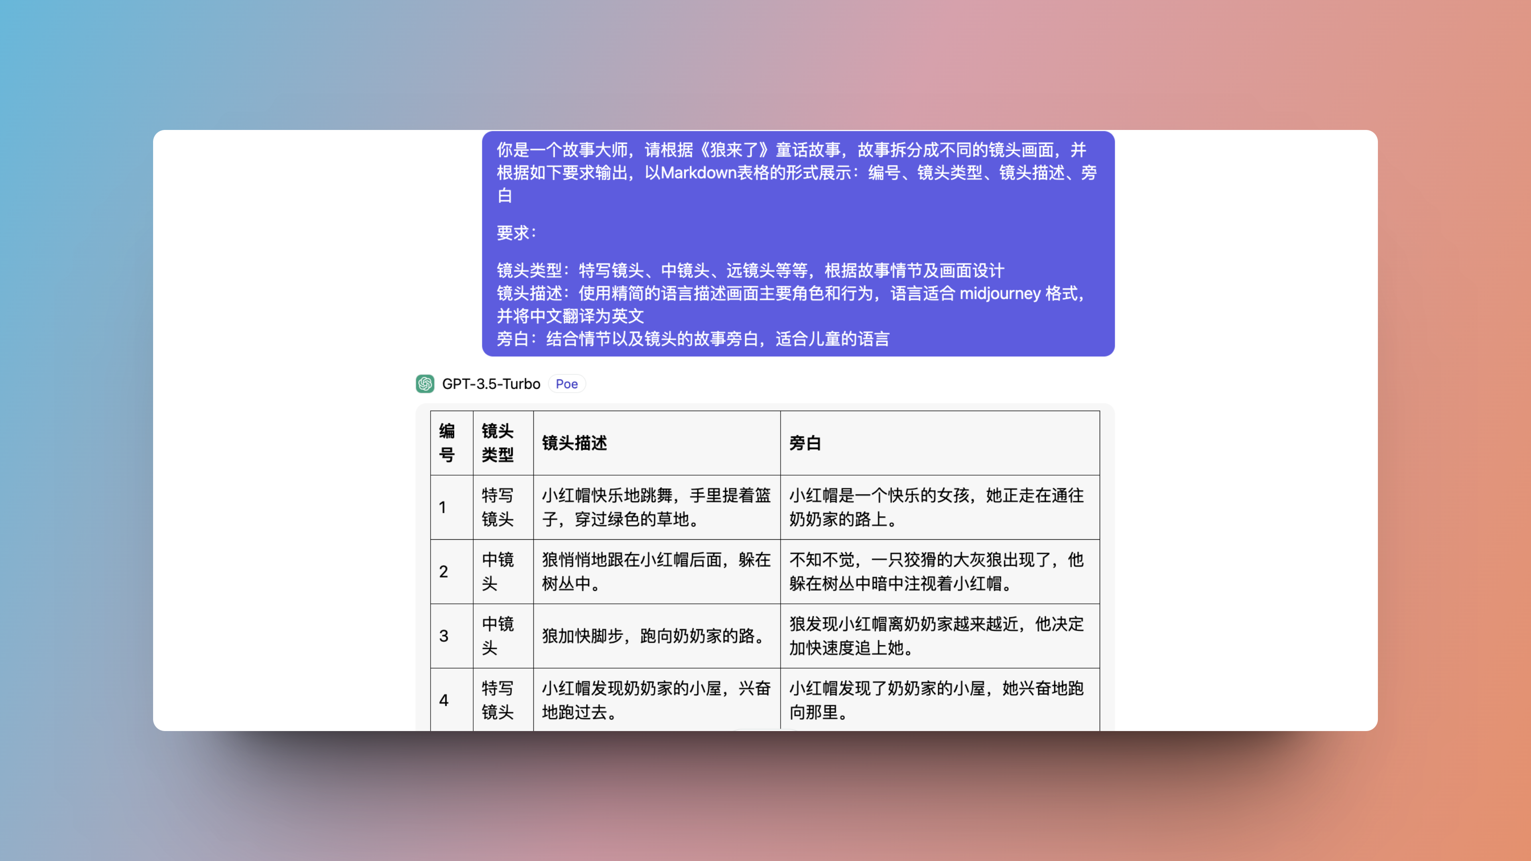Image resolution: width=1531 pixels, height=861 pixels.
Task: Click the narration 小红帽发现了奶奶家的小屋
Action: 935,700
